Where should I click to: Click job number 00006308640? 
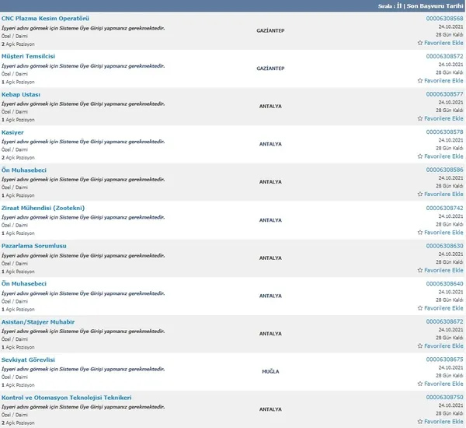coord(444,283)
